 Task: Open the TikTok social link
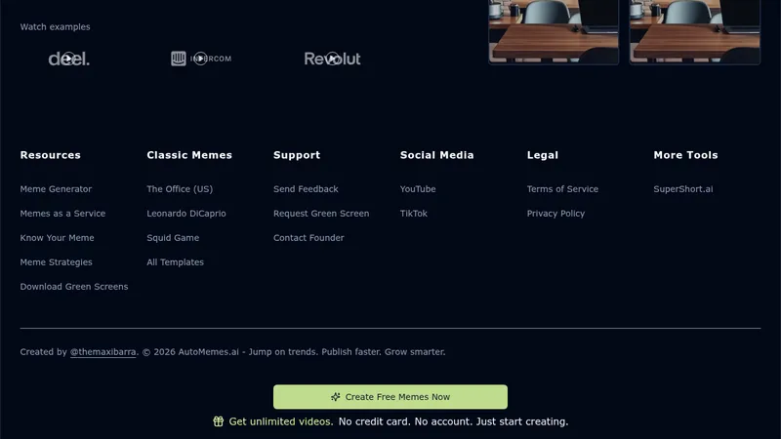pos(413,214)
